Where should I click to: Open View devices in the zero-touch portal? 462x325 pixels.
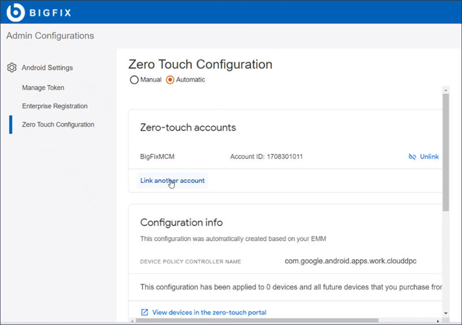(x=209, y=312)
